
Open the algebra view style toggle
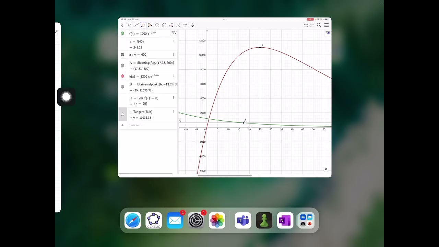click(x=174, y=33)
